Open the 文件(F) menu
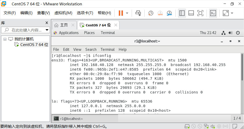Screen dimensions: 244x129 (x=10, y=13)
